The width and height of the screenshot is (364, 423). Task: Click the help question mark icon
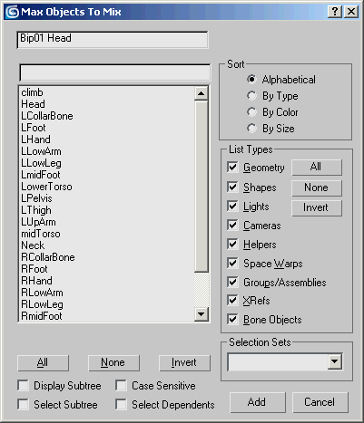click(334, 12)
